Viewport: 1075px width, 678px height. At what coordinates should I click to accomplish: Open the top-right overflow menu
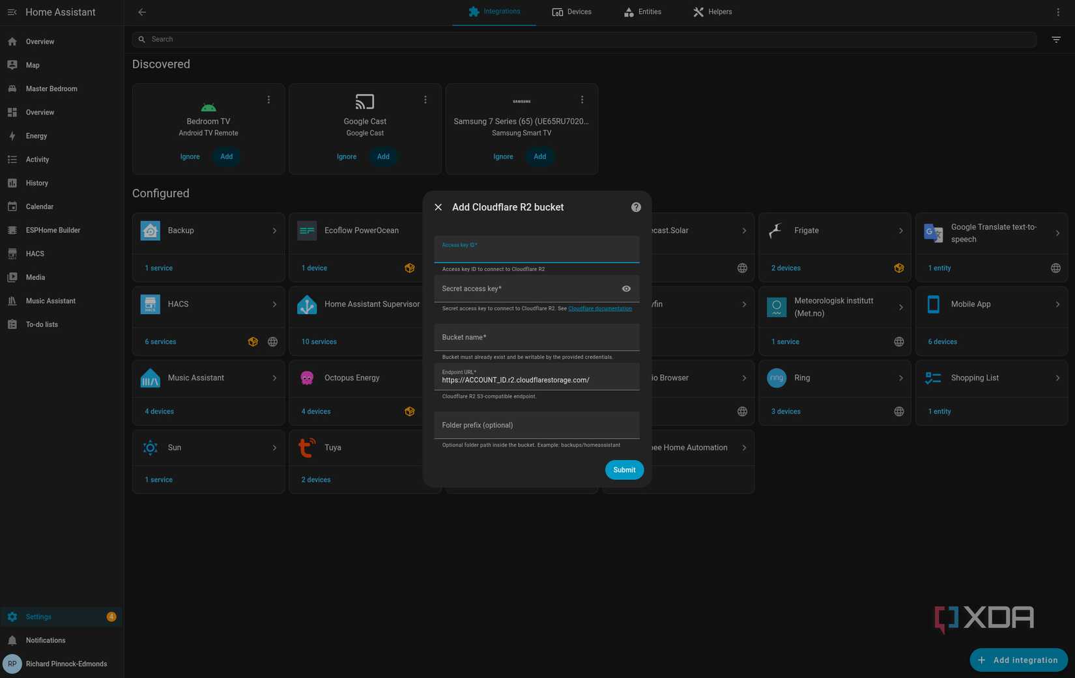(1058, 12)
